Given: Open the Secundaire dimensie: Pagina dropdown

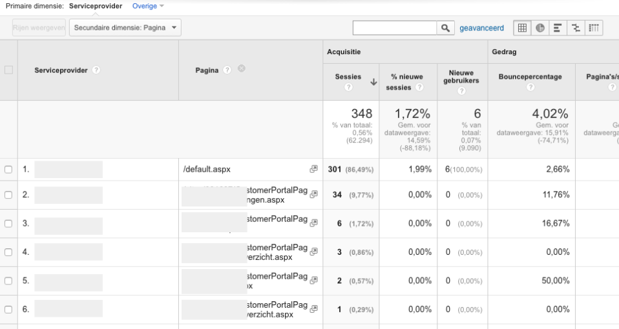Looking at the screenshot, I should [125, 28].
